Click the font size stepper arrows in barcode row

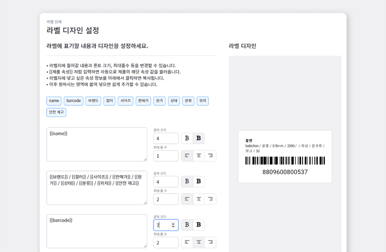point(173,225)
